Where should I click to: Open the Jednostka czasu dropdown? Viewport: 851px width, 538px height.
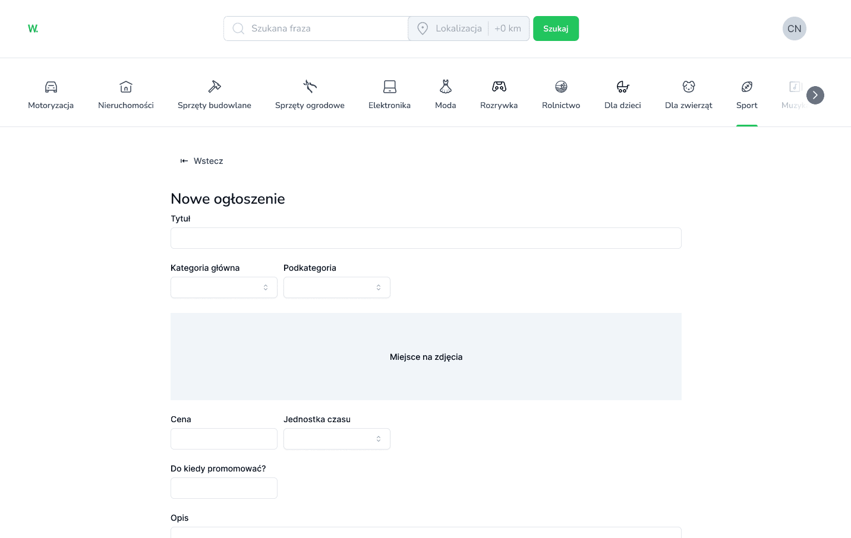coord(336,439)
